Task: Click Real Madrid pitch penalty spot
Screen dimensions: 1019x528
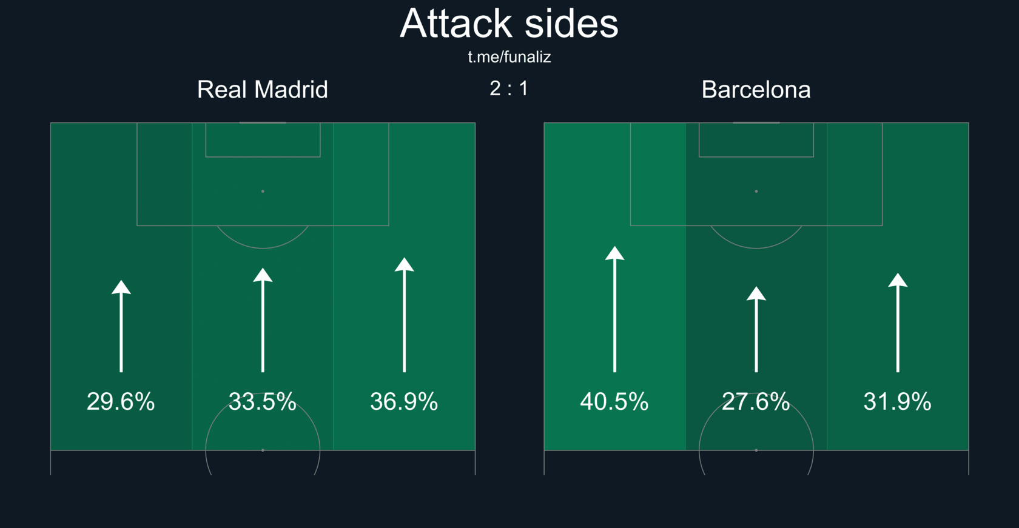Action: (x=263, y=191)
